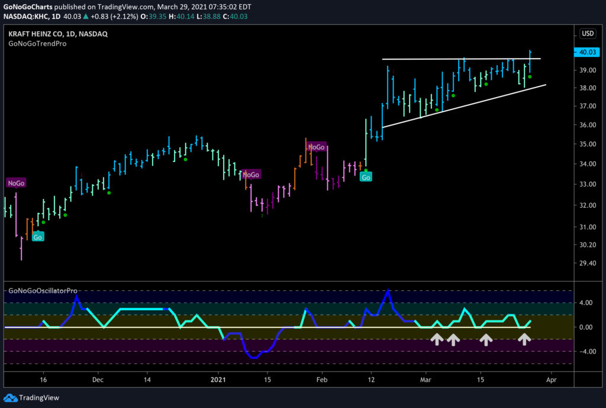Click the TradingView wordmark text
The image size is (606, 408).
[x=39, y=397]
